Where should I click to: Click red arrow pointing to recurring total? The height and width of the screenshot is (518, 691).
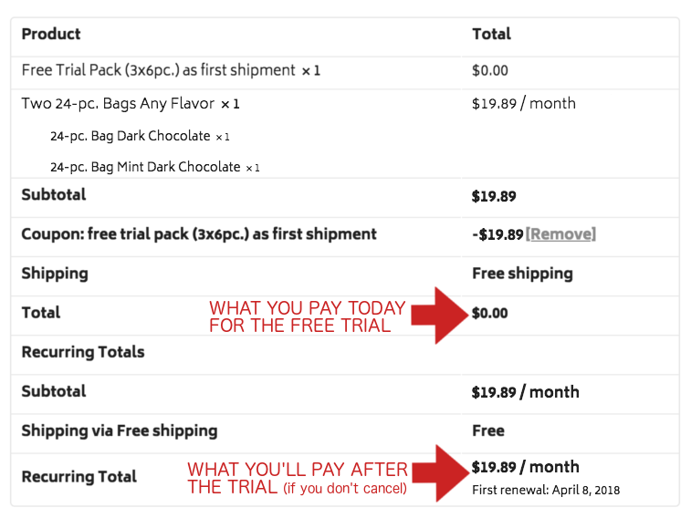(441, 473)
